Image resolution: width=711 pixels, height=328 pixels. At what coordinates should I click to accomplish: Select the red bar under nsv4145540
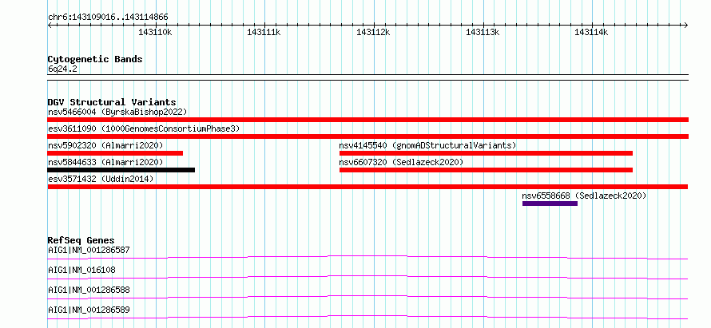(x=486, y=153)
